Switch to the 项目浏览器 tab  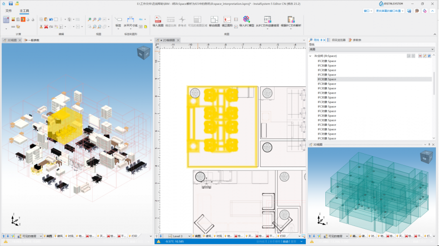(338, 40)
